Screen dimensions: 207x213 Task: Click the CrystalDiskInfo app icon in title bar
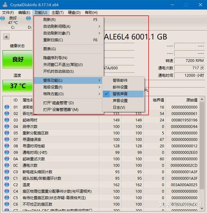point(5,4)
